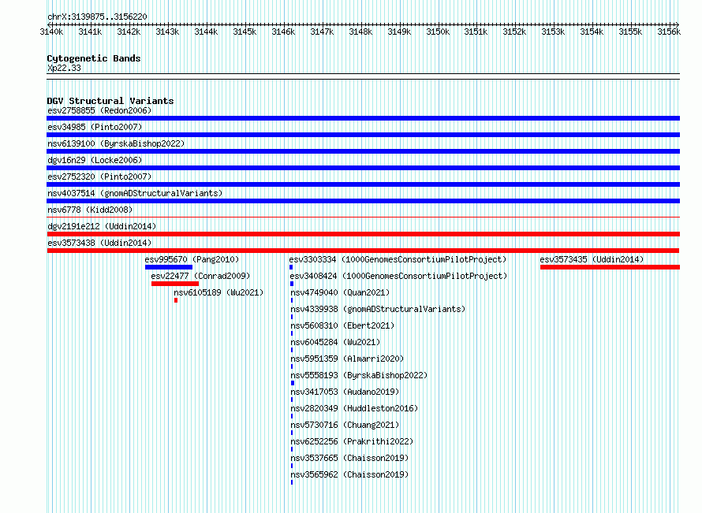Select the small red nsv6105189 marker
Image resolution: width=702 pixels, height=513 pixels.
click(176, 300)
